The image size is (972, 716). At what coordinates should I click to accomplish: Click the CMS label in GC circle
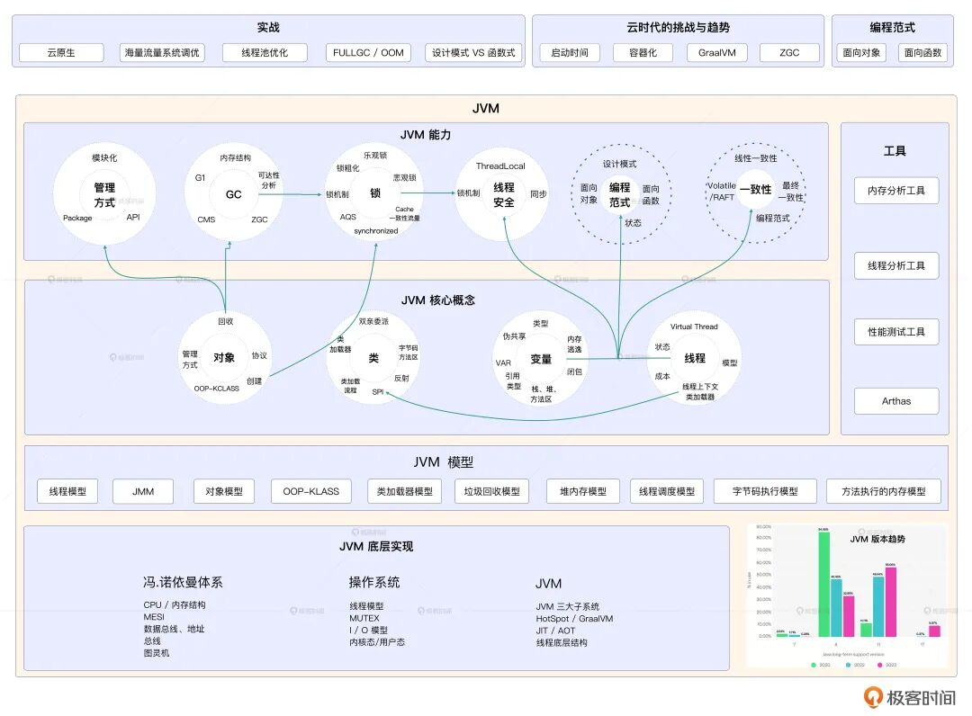[206, 219]
